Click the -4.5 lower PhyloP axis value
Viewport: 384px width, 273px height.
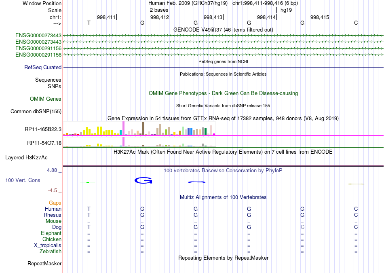[53, 190]
